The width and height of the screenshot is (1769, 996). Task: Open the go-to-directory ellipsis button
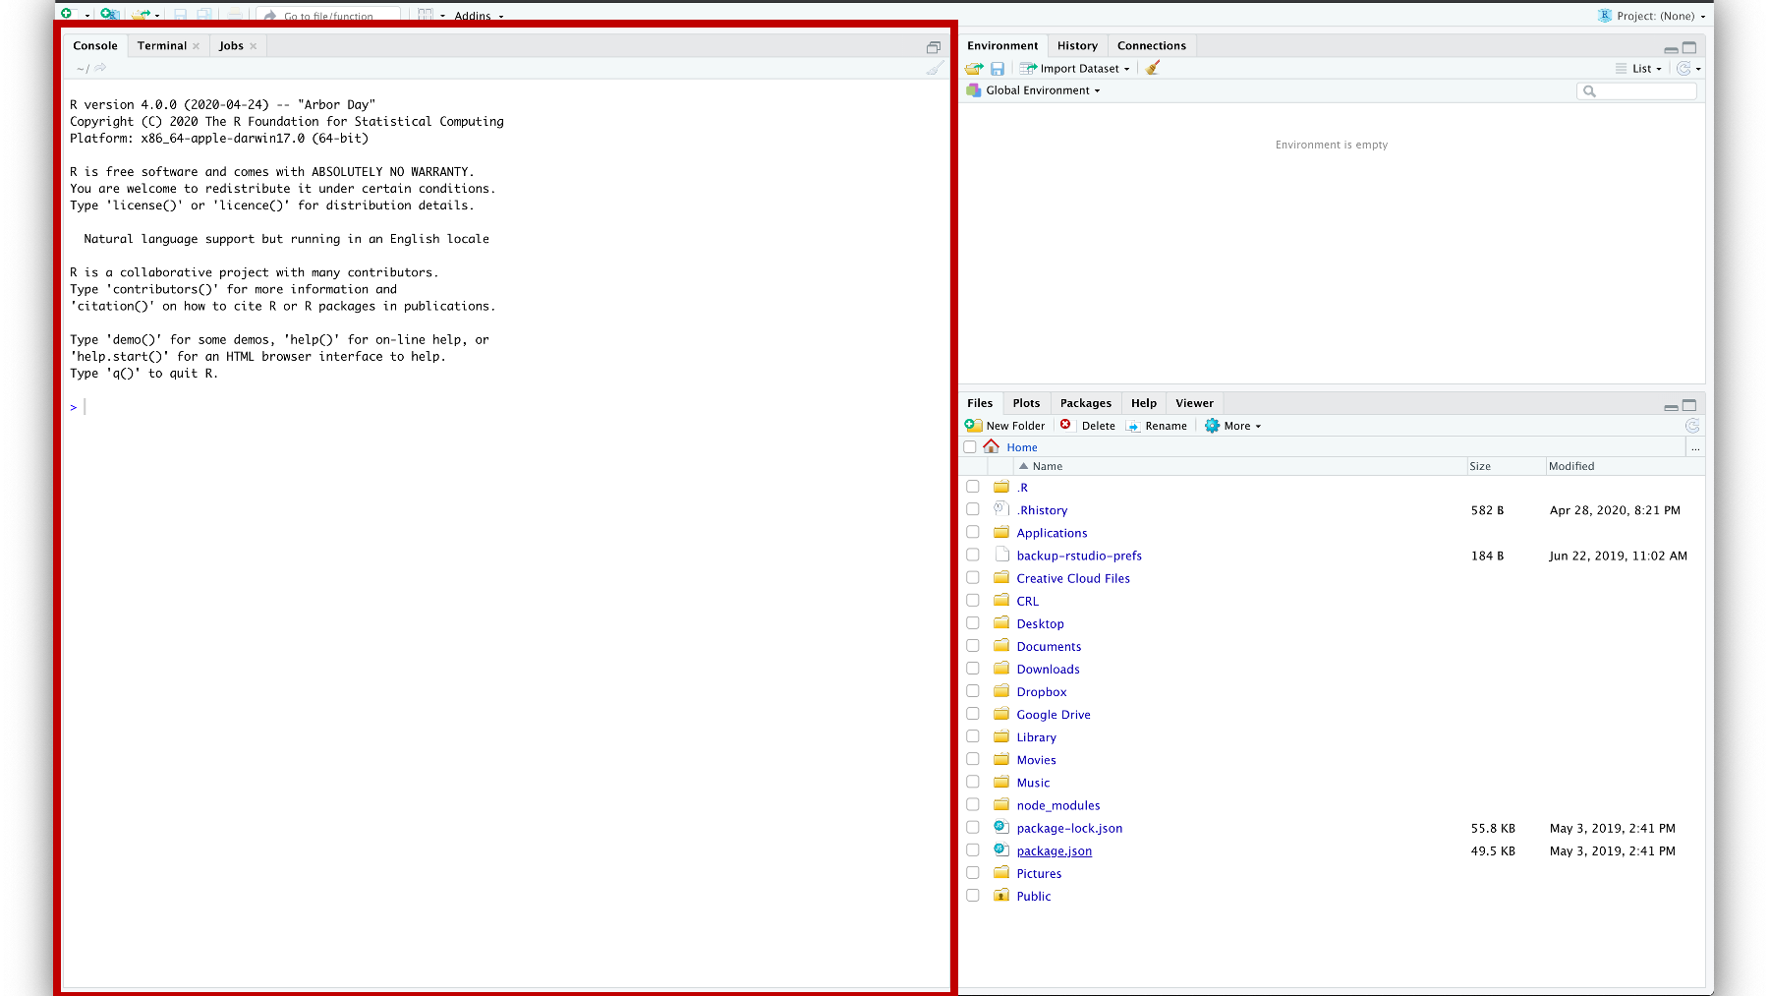(1695, 447)
